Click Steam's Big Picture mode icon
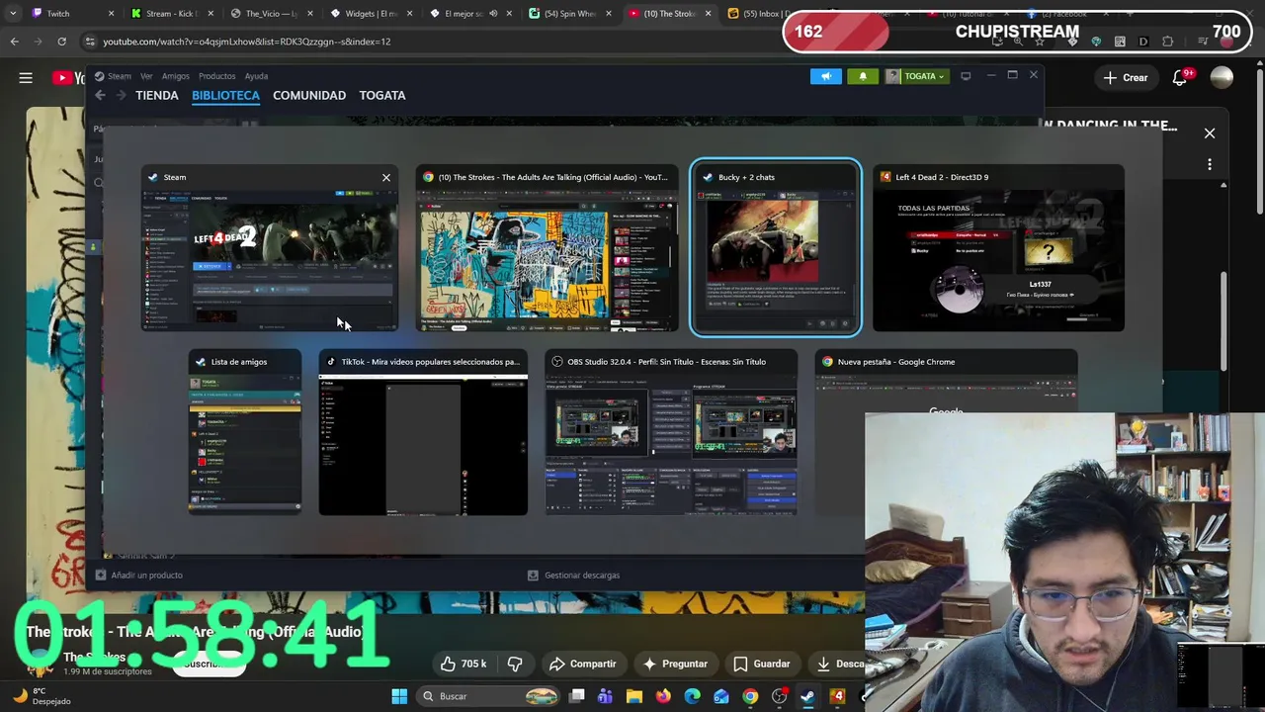Image resolution: width=1265 pixels, height=712 pixels. click(x=966, y=76)
